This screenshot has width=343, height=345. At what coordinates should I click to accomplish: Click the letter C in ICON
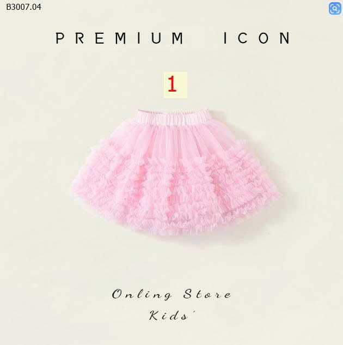coord(243,38)
